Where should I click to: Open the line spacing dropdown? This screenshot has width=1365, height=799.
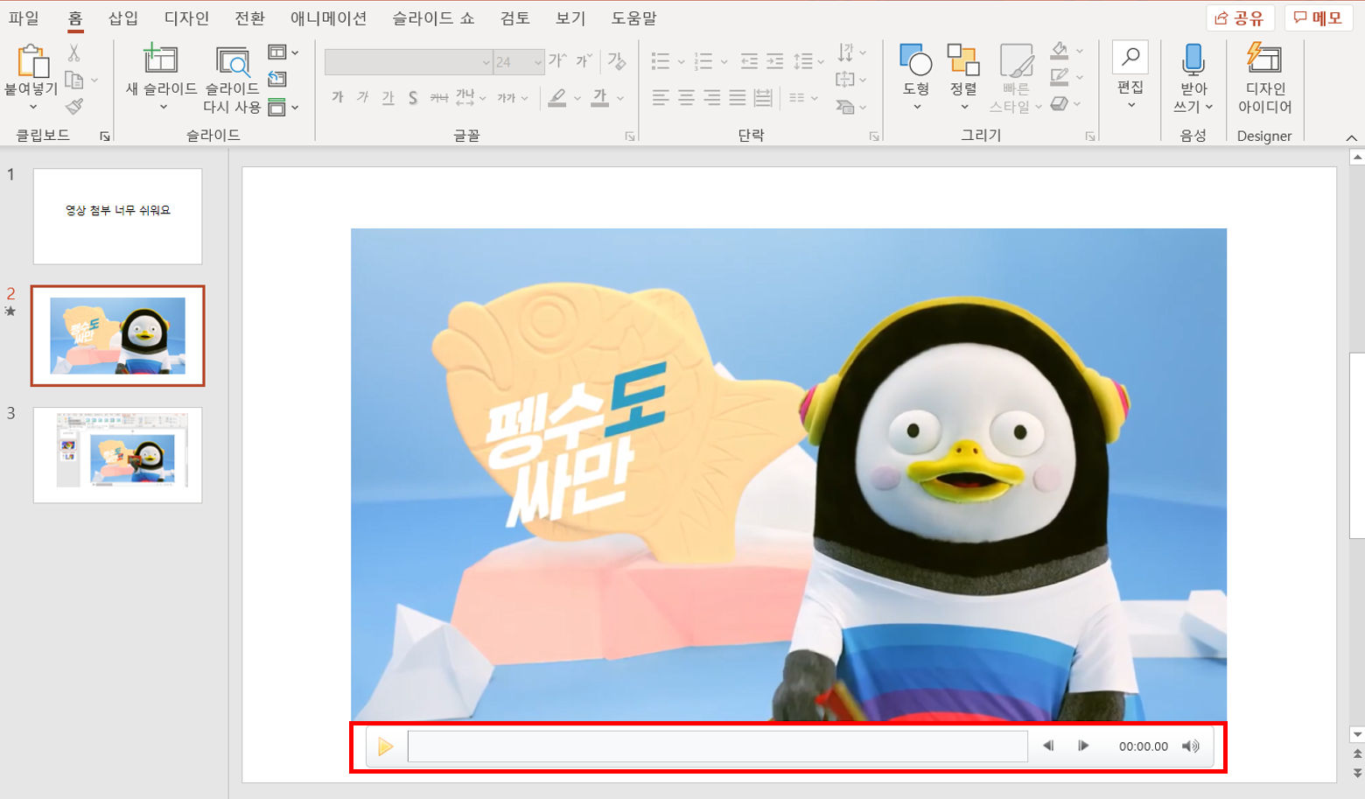[808, 61]
